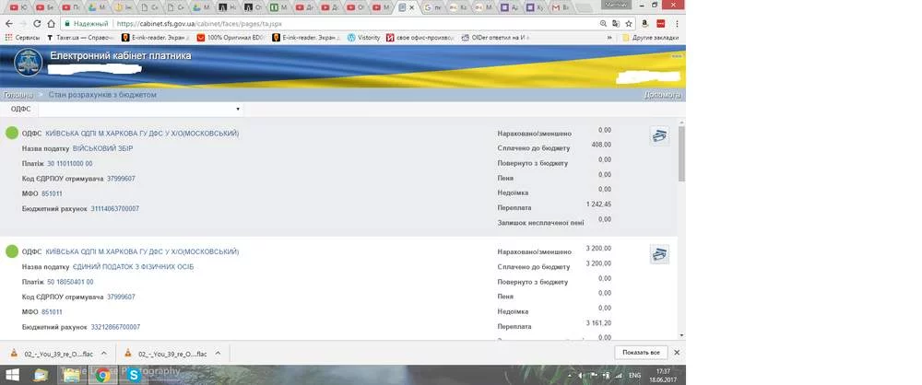
Task: Switch to the Gmail tab at right
Action: [560, 7]
